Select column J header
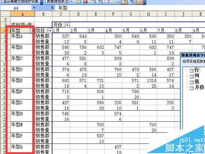 183,14
